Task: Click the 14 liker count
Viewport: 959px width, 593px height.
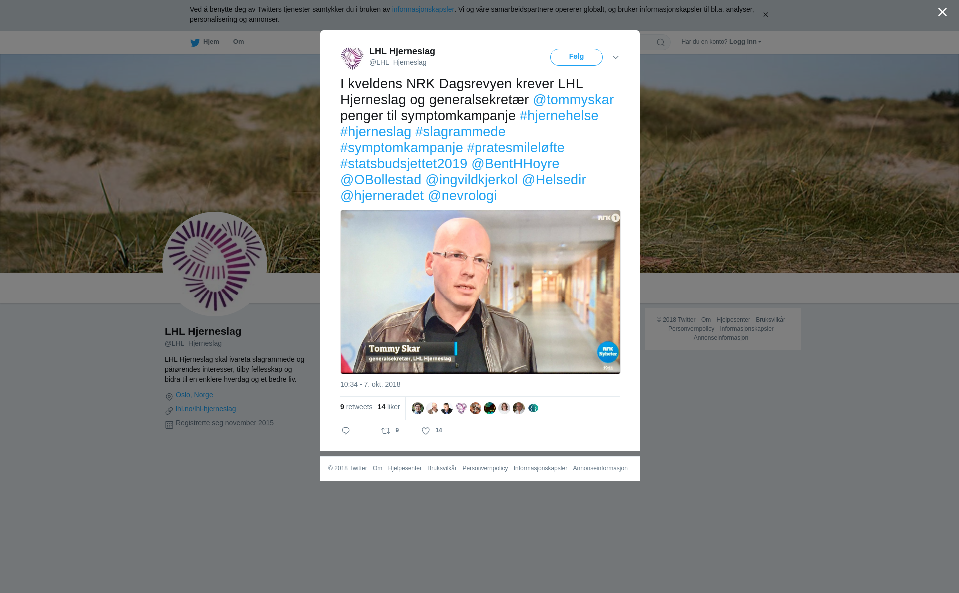Action: 389,407
